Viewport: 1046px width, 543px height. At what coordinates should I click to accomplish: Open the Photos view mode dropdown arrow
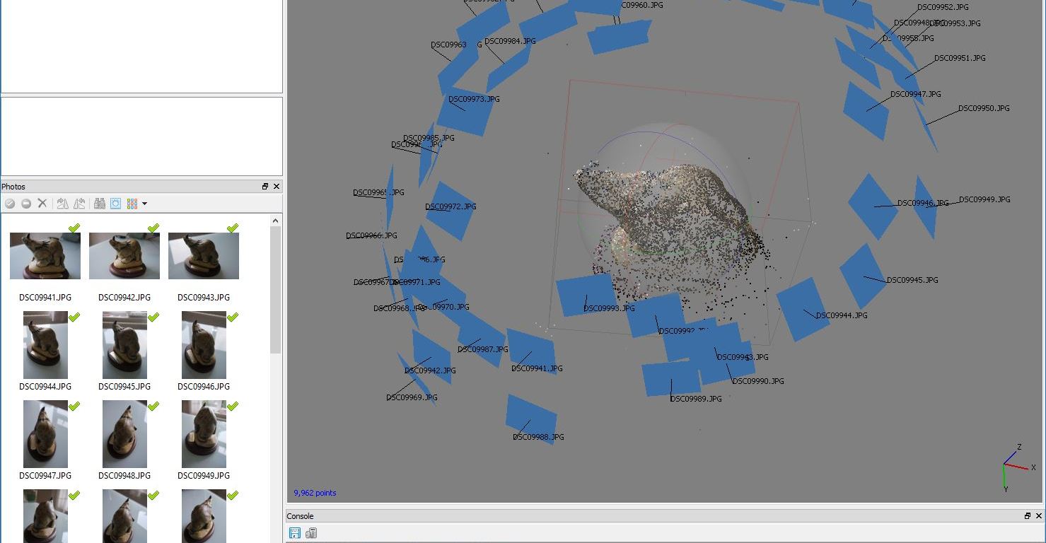tap(145, 204)
